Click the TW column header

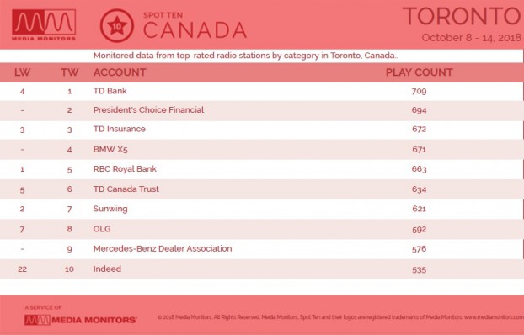[70, 72]
